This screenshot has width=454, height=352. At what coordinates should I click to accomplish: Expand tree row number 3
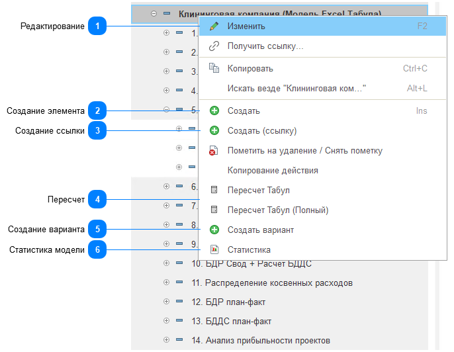point(166,71)
